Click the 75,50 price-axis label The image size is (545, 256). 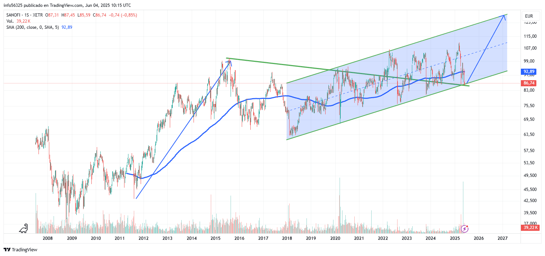click(530, 106)
